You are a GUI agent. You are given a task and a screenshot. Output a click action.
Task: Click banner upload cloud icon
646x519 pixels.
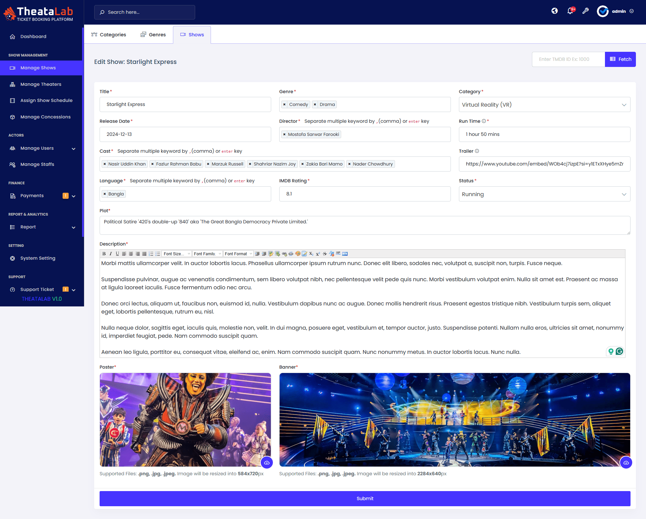(626, 462)
